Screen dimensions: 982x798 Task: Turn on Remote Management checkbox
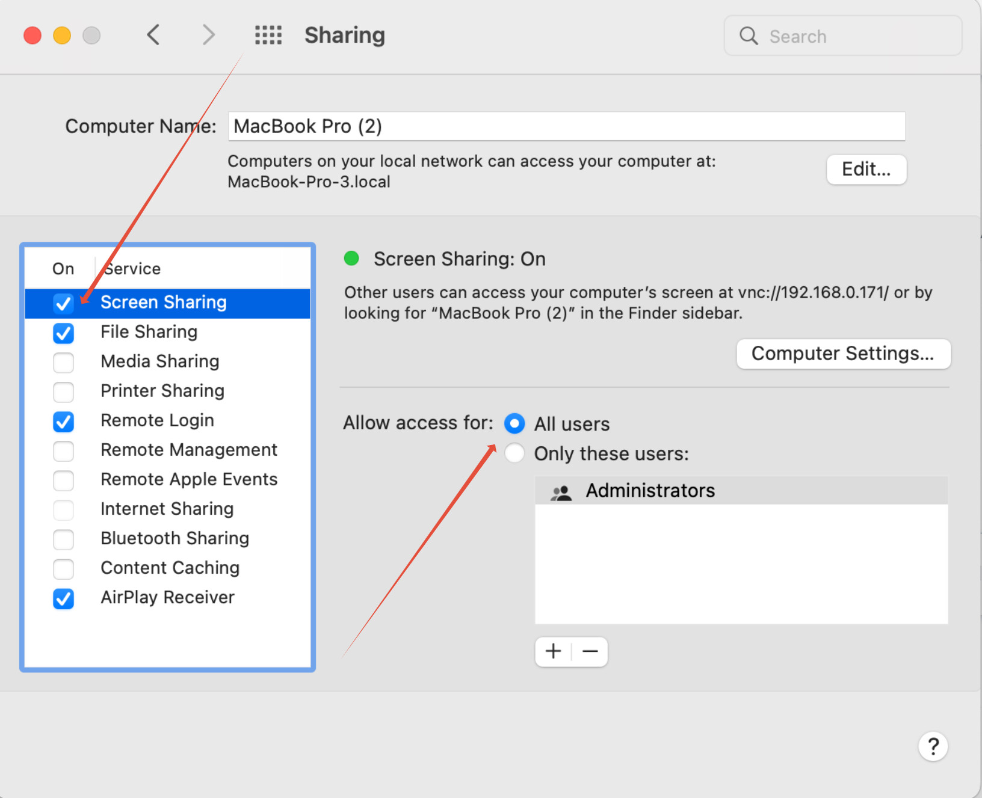pyautogui.click(x=63, y=450)
